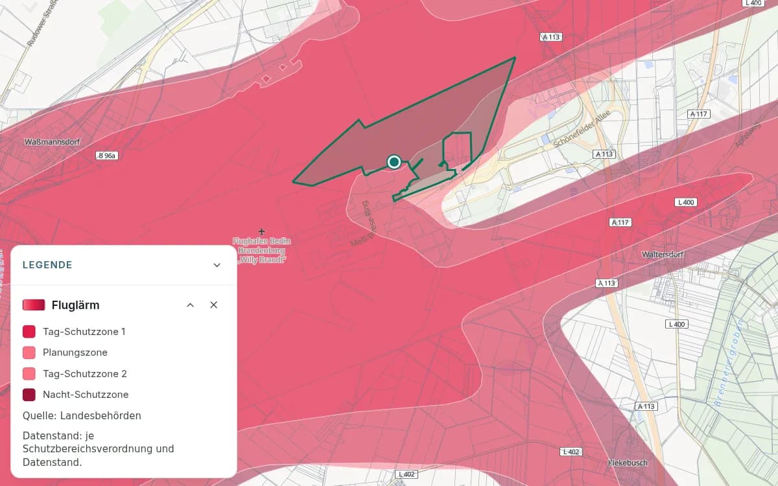
Task: Click the Flughafen Berlin Brandenburg map label
Action: pyautogui.click(x=263, y=250)
